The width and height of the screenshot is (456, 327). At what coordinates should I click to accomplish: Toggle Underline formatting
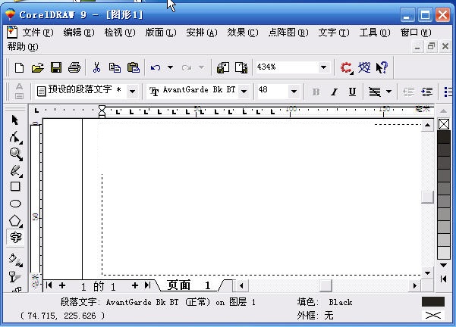[352, 92]
